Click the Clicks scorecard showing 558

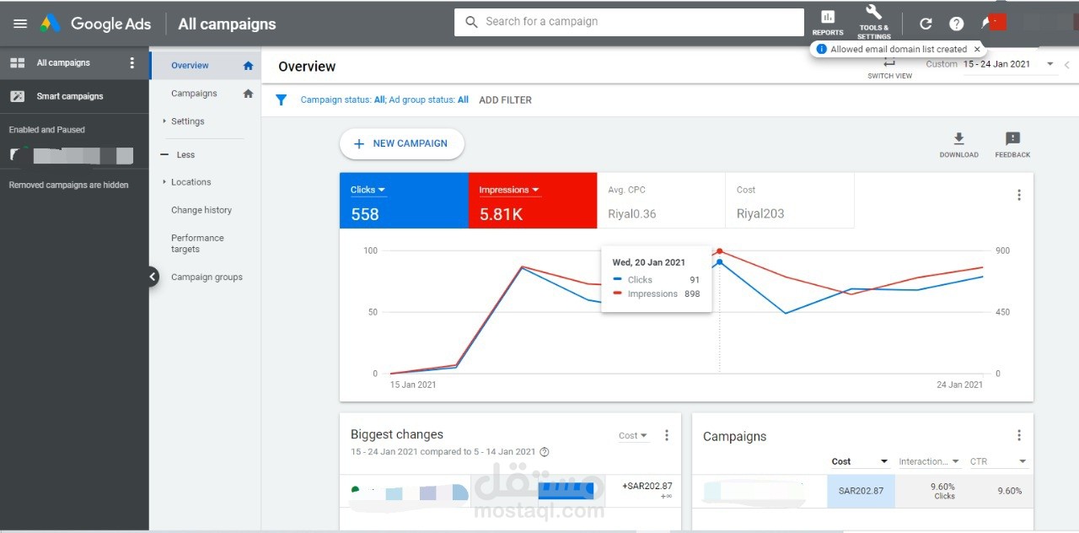pyautogui.click(x=404, y=201)
